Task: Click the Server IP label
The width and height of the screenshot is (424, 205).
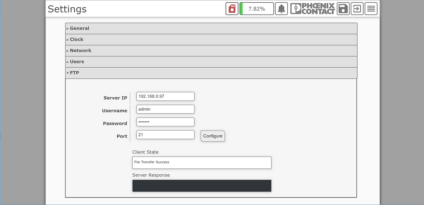Action: 115,98
